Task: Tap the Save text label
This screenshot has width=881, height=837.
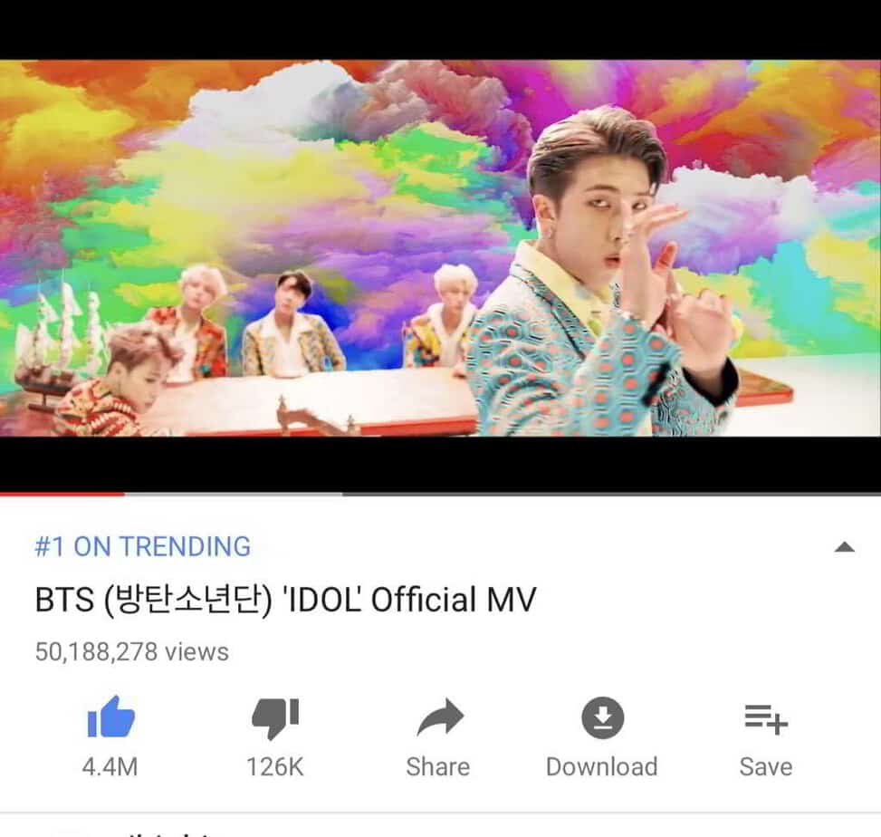Action: (766, 766)
